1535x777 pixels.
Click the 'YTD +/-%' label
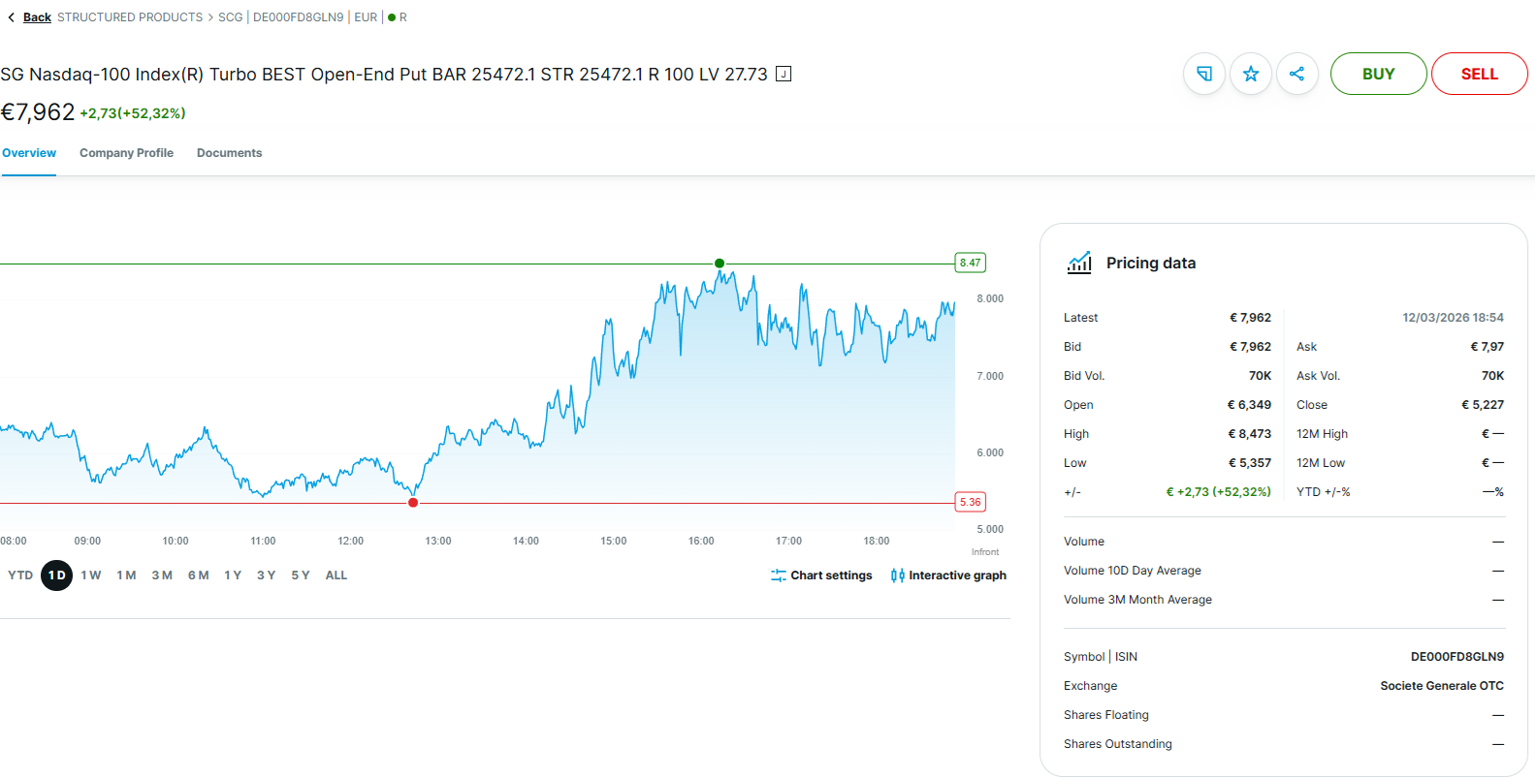(1323, 492)
